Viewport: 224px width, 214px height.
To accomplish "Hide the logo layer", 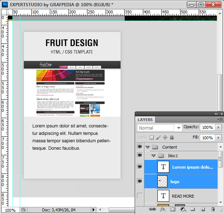I will 140,181.
